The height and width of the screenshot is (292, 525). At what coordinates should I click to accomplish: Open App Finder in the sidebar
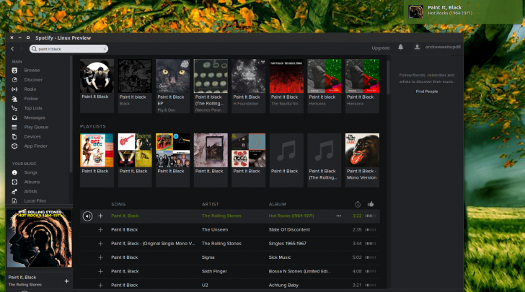36,146
